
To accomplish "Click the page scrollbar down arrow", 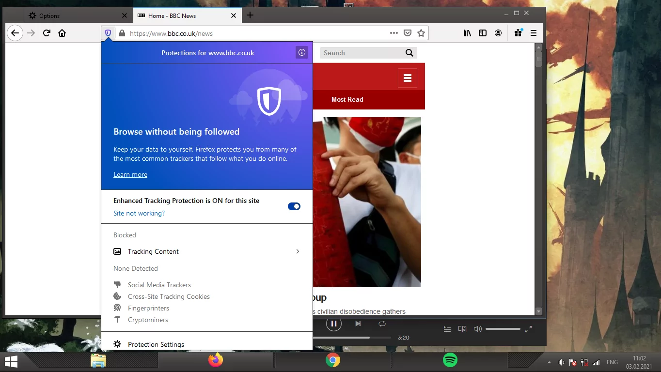I will [x=538, y=311].
